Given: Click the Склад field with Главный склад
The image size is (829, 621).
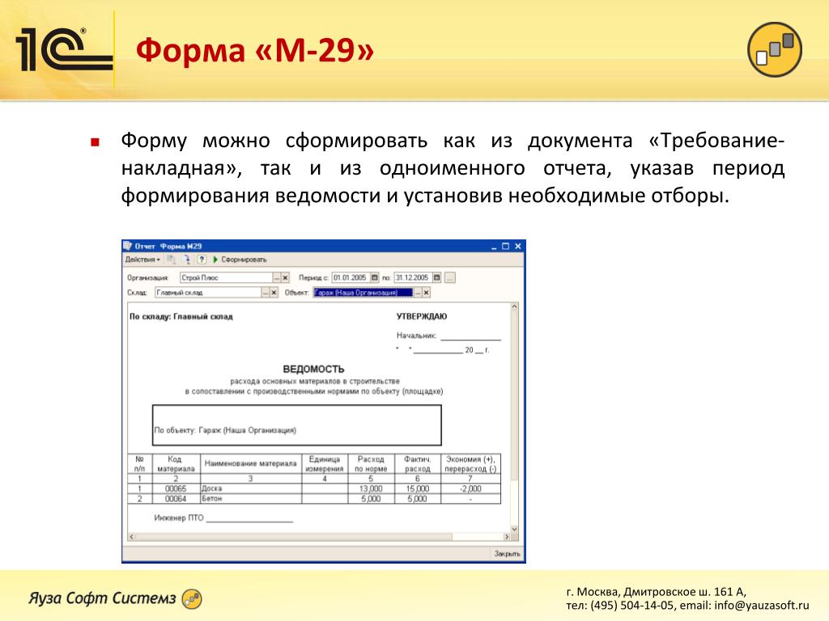Looking at the screenshot, I should [x=208, y=293].
